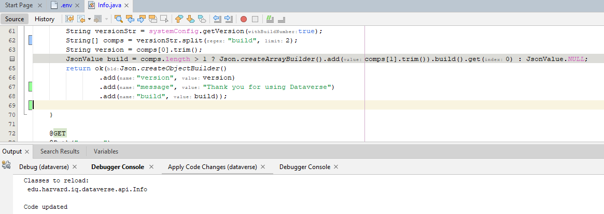Viewport: 604px width, 214px height.
Task: Click Find Previous Occurrence arrow icon
Action: [130, 19]
